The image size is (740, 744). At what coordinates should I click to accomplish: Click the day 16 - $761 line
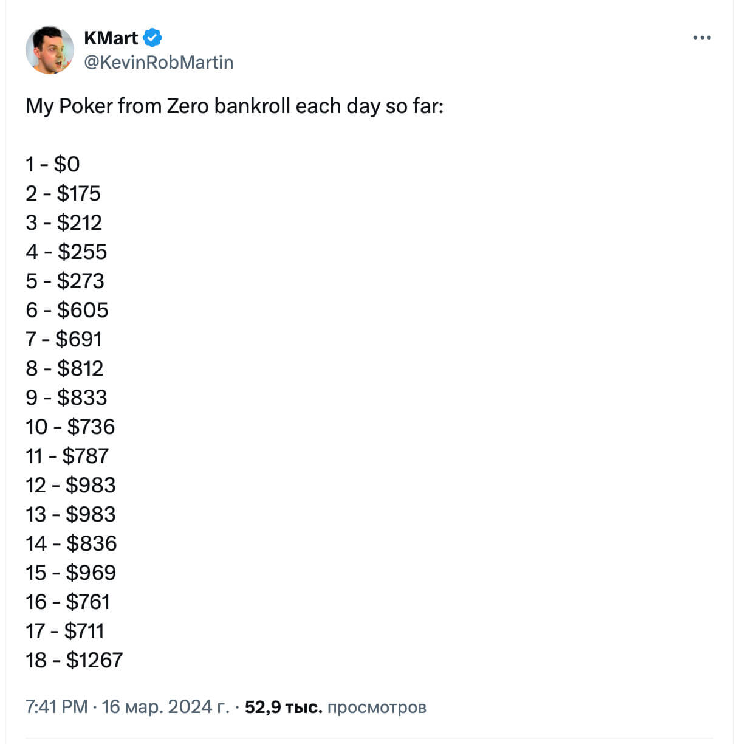pyautogui.click(x=68, y=602)
